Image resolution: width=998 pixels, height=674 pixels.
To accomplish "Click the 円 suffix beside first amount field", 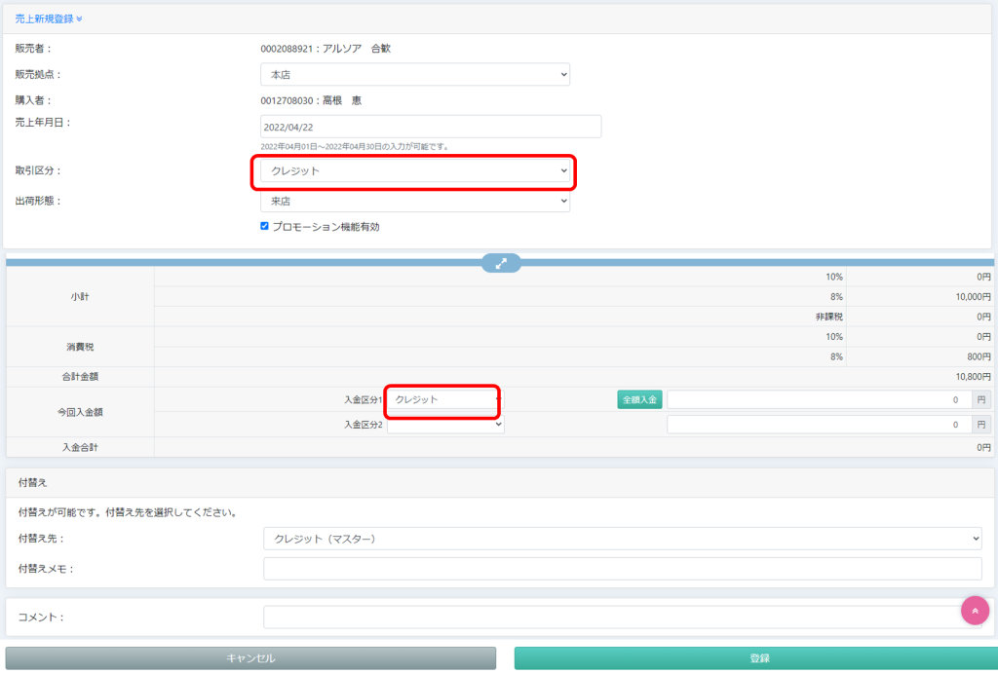I will tap(981, 399).
